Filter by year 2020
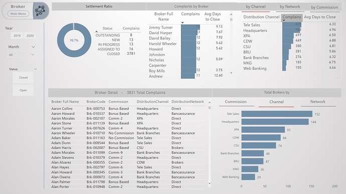The width and height of the screenshot is (346, 194). coord(30,36)
